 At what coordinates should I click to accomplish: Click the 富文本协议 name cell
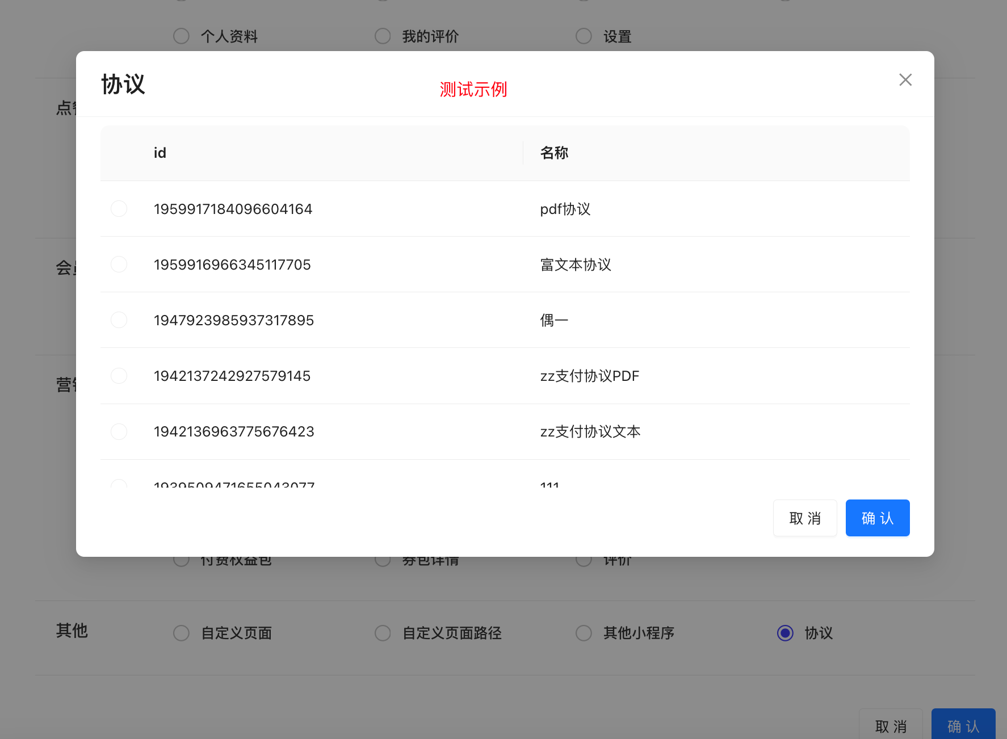click(x=576, y=265)
